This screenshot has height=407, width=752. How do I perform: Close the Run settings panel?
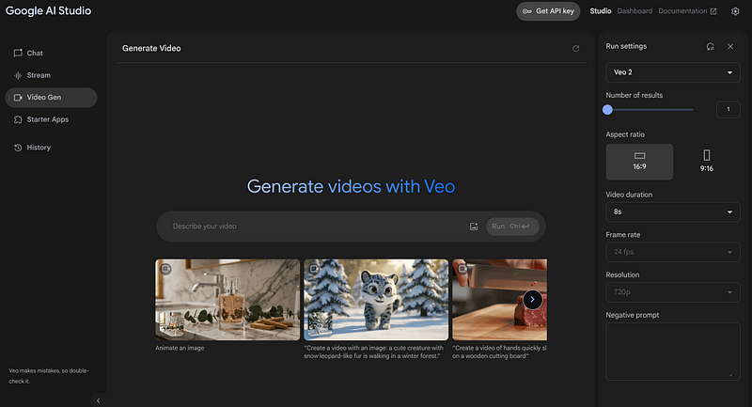tap(730, 46)
